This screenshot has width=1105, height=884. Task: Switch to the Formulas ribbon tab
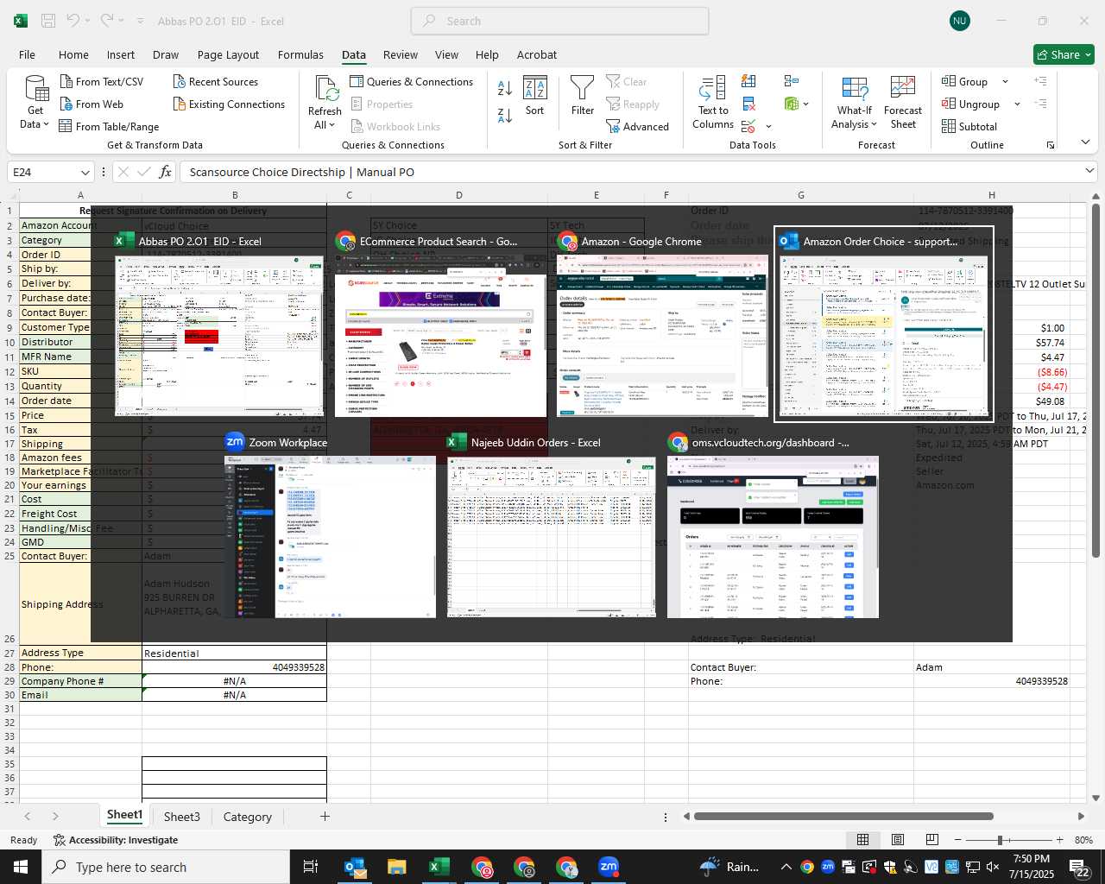300,54
